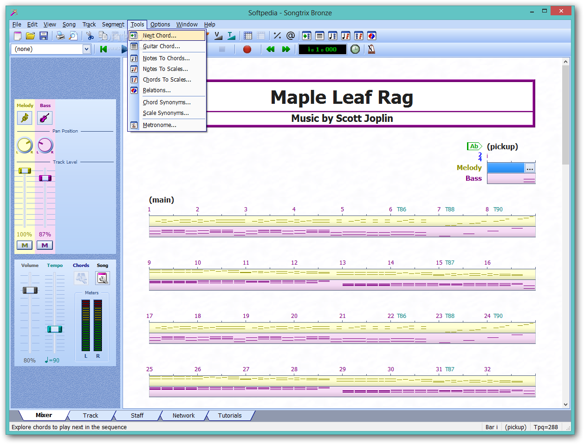Click the Melody track level fader handle

pos(25,171)
